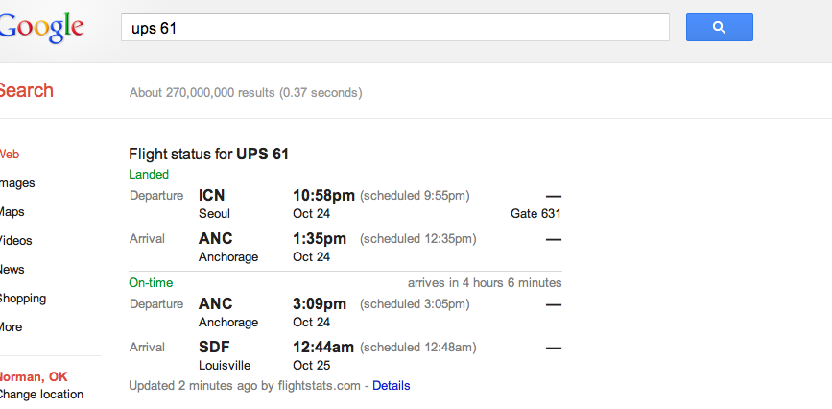The width and height of the screenshot is (832, 409).
Task: Open the Maps search category
Action: point(12,212)
